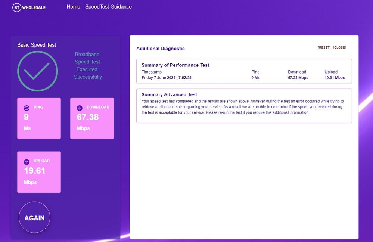Click the DOWNLOAD result tile
The height and width of the screenshot is (242, 373).
(x=92, y=118)
